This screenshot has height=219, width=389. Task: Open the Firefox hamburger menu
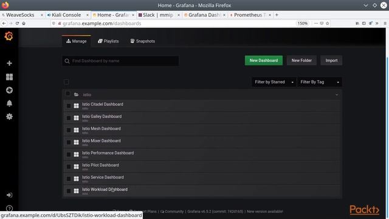[x=385, y=23]
